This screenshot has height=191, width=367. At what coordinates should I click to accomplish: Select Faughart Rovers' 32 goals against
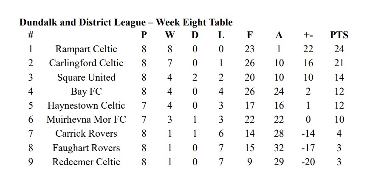tap(279, 148)
